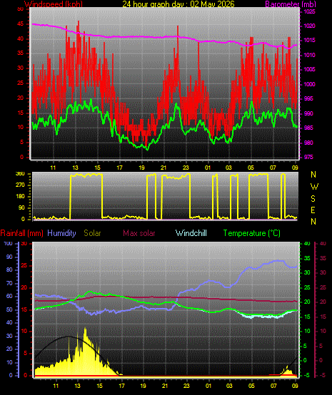The image size is (332, 395).
Task: Click the 270 value on wind direction axis
Action: [x=20, y=185]
